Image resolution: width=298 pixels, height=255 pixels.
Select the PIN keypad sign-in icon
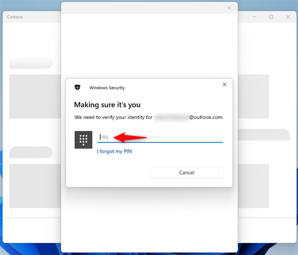tap(83, 140)
